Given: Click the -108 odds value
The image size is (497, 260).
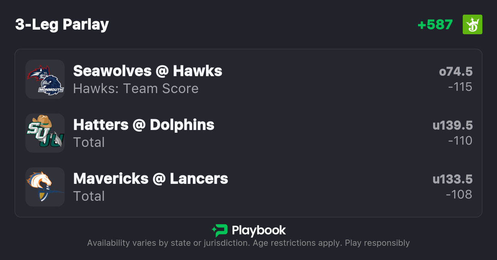Looking at the screenshot, I should [x=459, y=195].
